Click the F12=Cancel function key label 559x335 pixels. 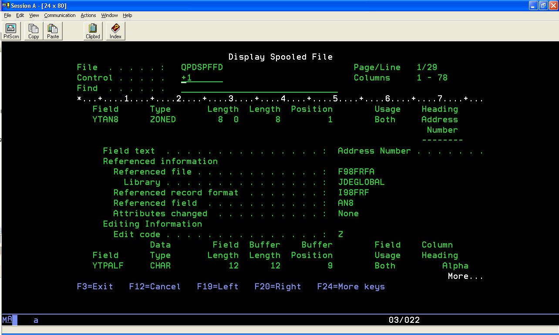pos(155,286)
